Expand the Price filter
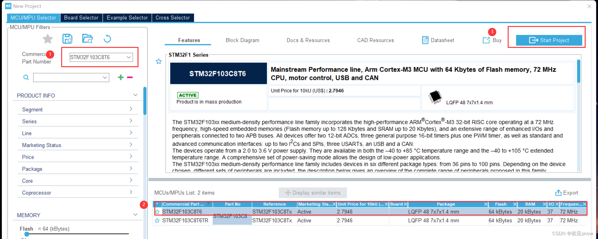The width and height of the screenshot is (598, 239). coord(131,157)
